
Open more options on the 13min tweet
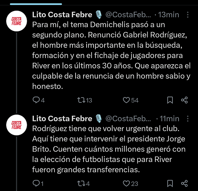[x=188, y=15]
